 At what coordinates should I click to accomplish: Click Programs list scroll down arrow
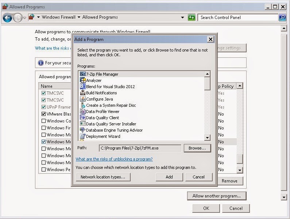pyautogui.click(x=207, y=137)
